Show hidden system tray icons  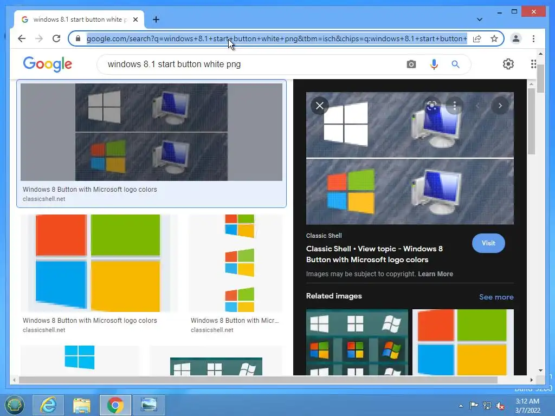click(x=461, y=406)
